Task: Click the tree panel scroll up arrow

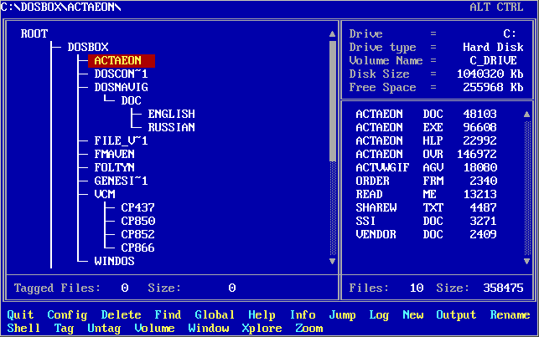Action: [x=332, y=33]
